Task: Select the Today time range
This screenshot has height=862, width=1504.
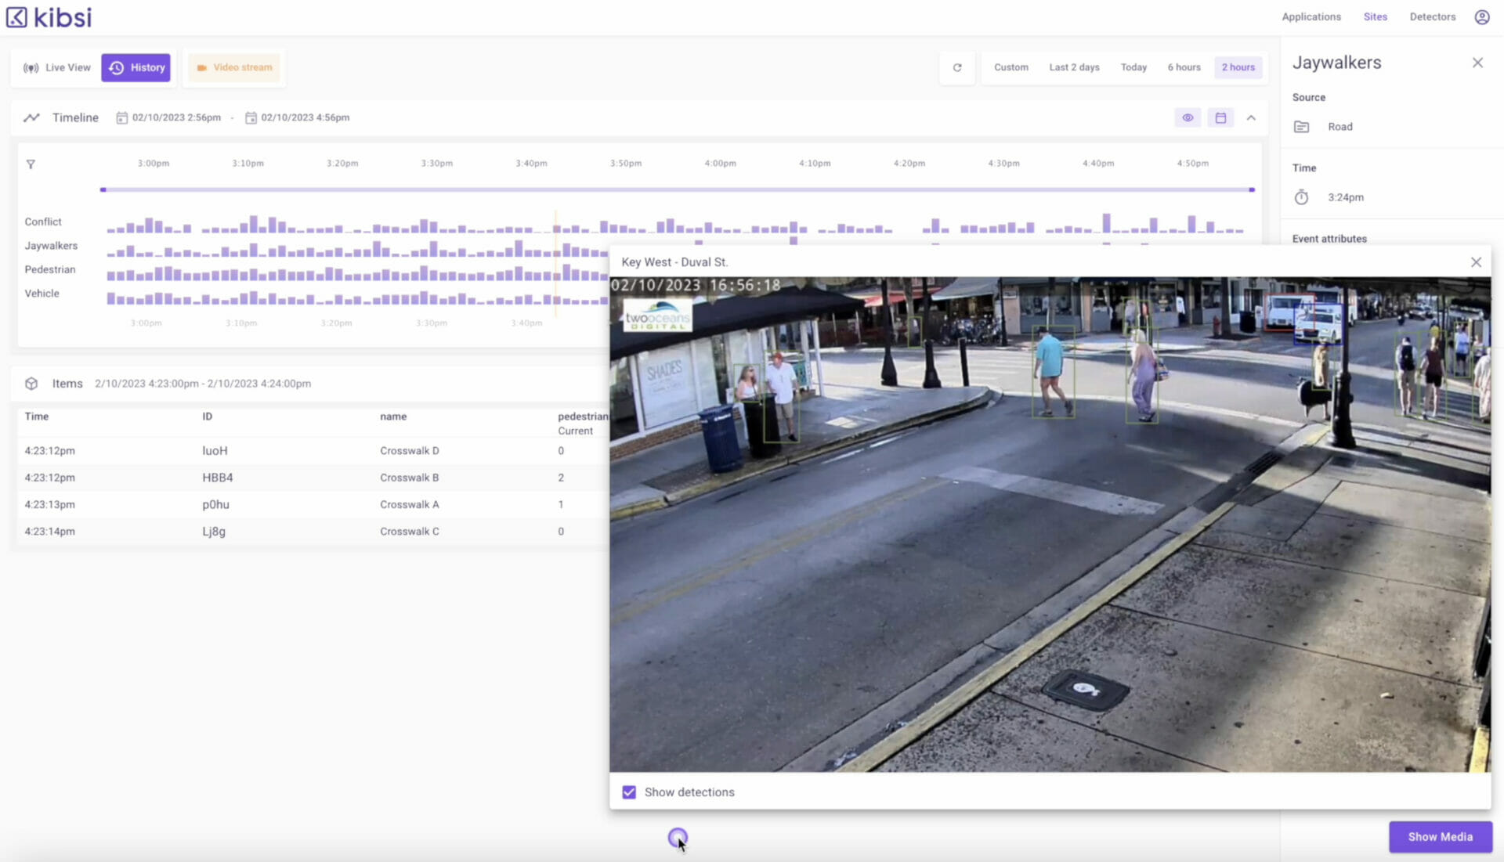Action: tap(1133, 67)
